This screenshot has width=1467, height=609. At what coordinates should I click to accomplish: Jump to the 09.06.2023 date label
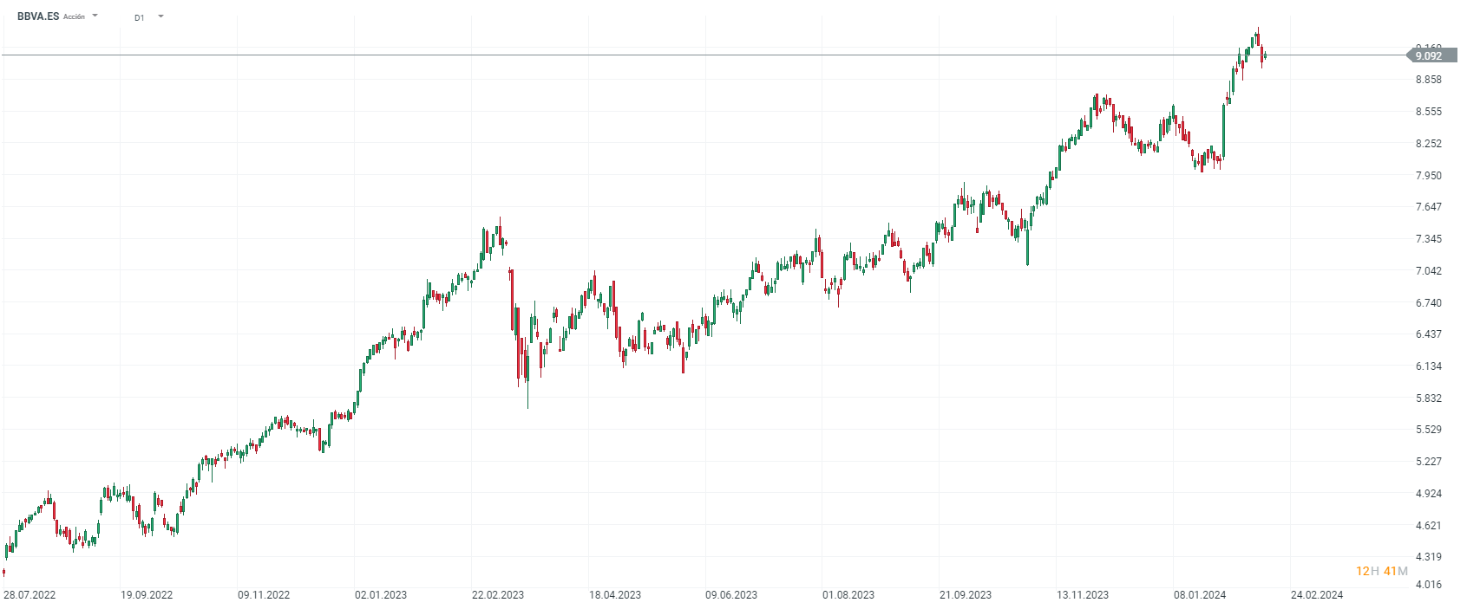click(x=731, y=595)
